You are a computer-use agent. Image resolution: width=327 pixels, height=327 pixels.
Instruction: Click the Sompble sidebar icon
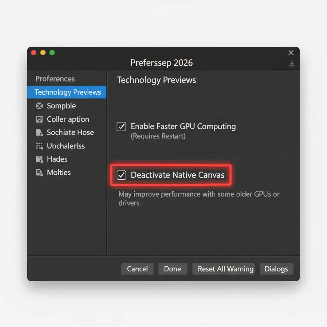[39, 106]
